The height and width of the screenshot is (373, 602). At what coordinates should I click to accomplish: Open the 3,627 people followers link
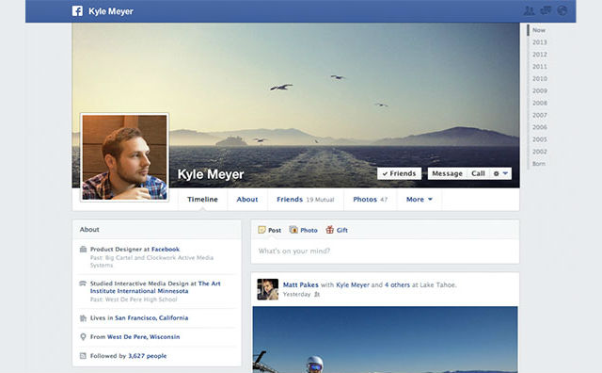(148, 356)
